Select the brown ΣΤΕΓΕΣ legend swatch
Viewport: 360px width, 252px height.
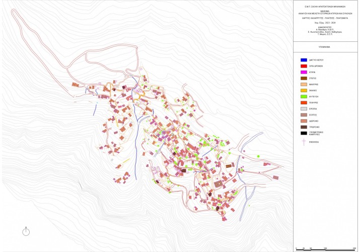point(304,78)
